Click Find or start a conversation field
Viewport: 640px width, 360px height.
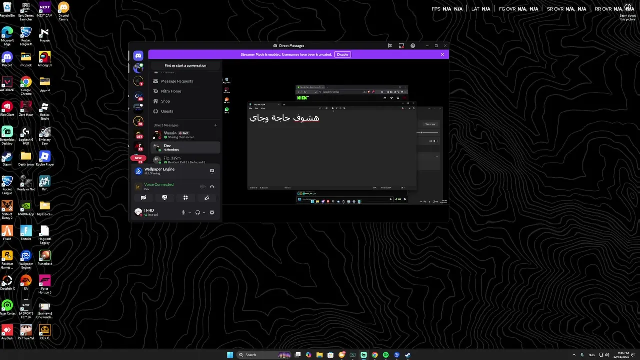pos(185,65)
